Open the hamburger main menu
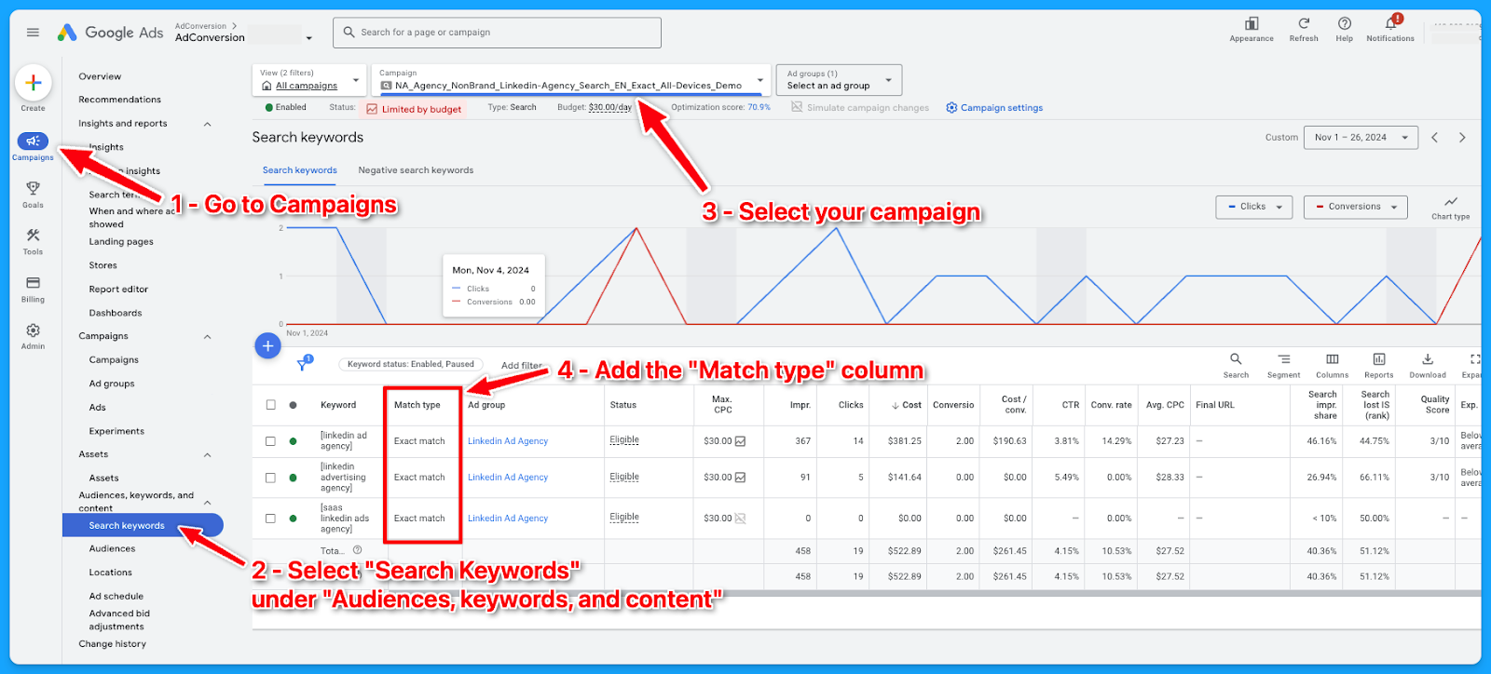The height and width of the screenshot is (674, 1491). click(x=33, y=33)
